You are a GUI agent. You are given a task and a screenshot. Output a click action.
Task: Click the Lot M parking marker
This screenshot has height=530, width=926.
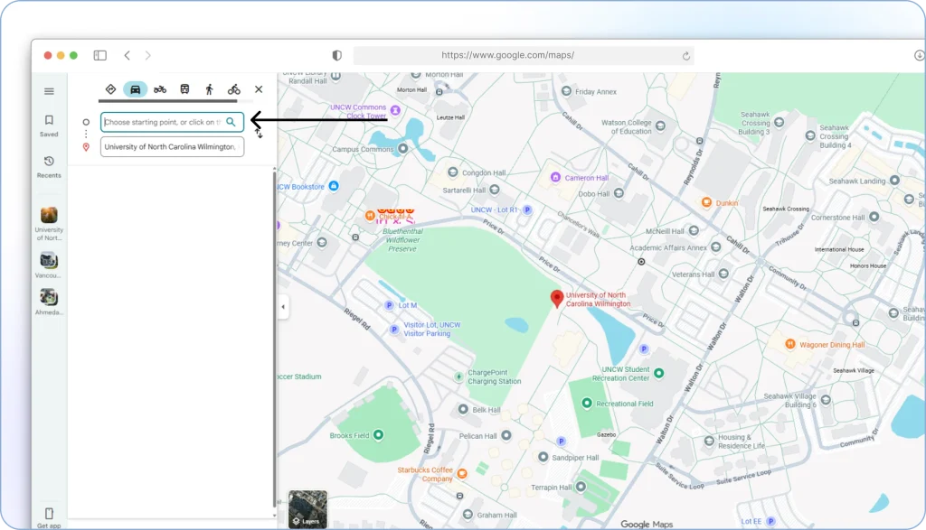389,305
